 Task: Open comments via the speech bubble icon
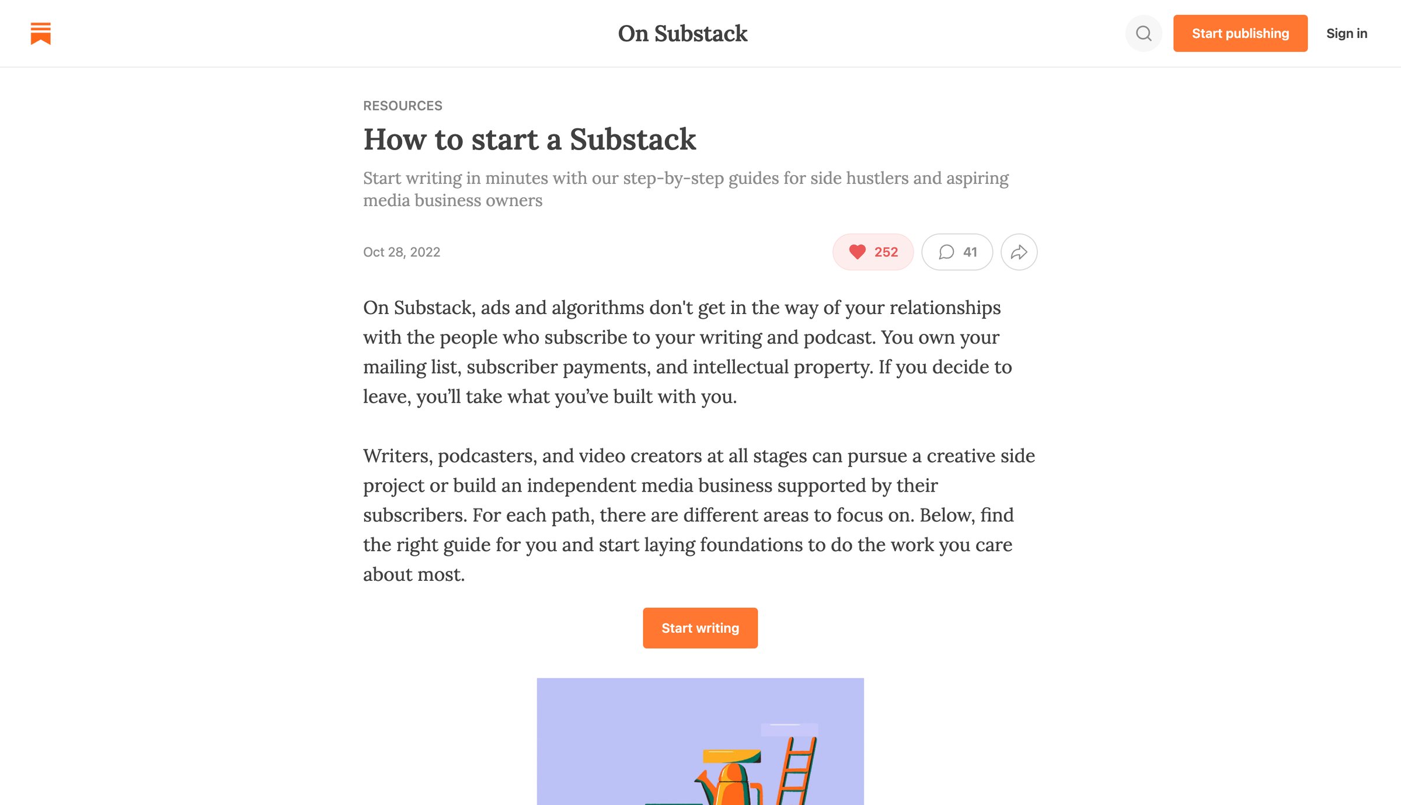(946, 252)
